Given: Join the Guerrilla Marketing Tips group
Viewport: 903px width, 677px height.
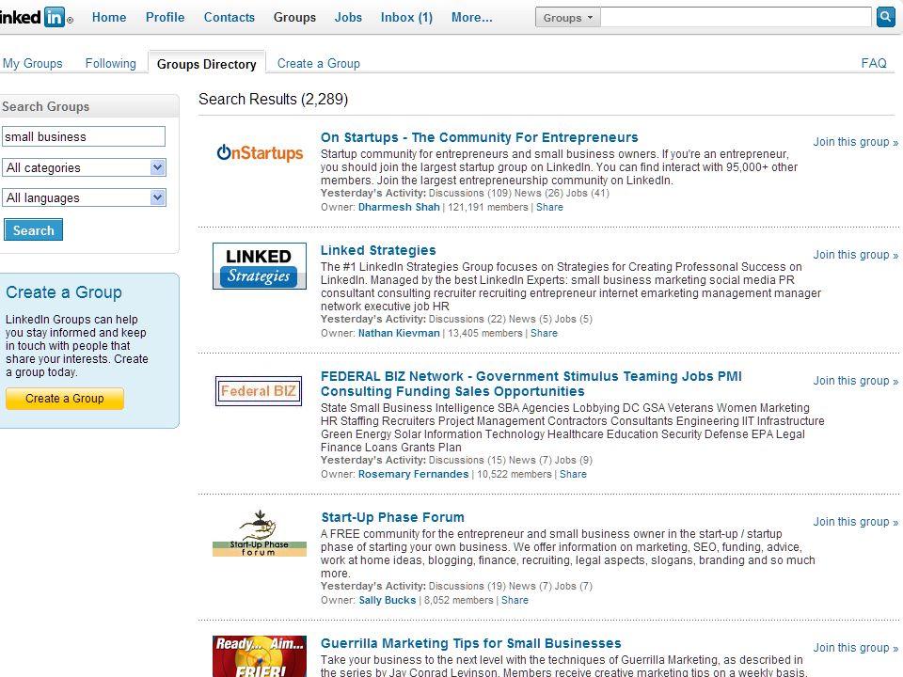Looking at the screenshot, I should pyautogui.click(x=856, y=648).
